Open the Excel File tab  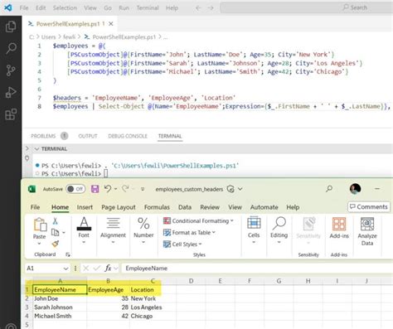coord(35,207)
